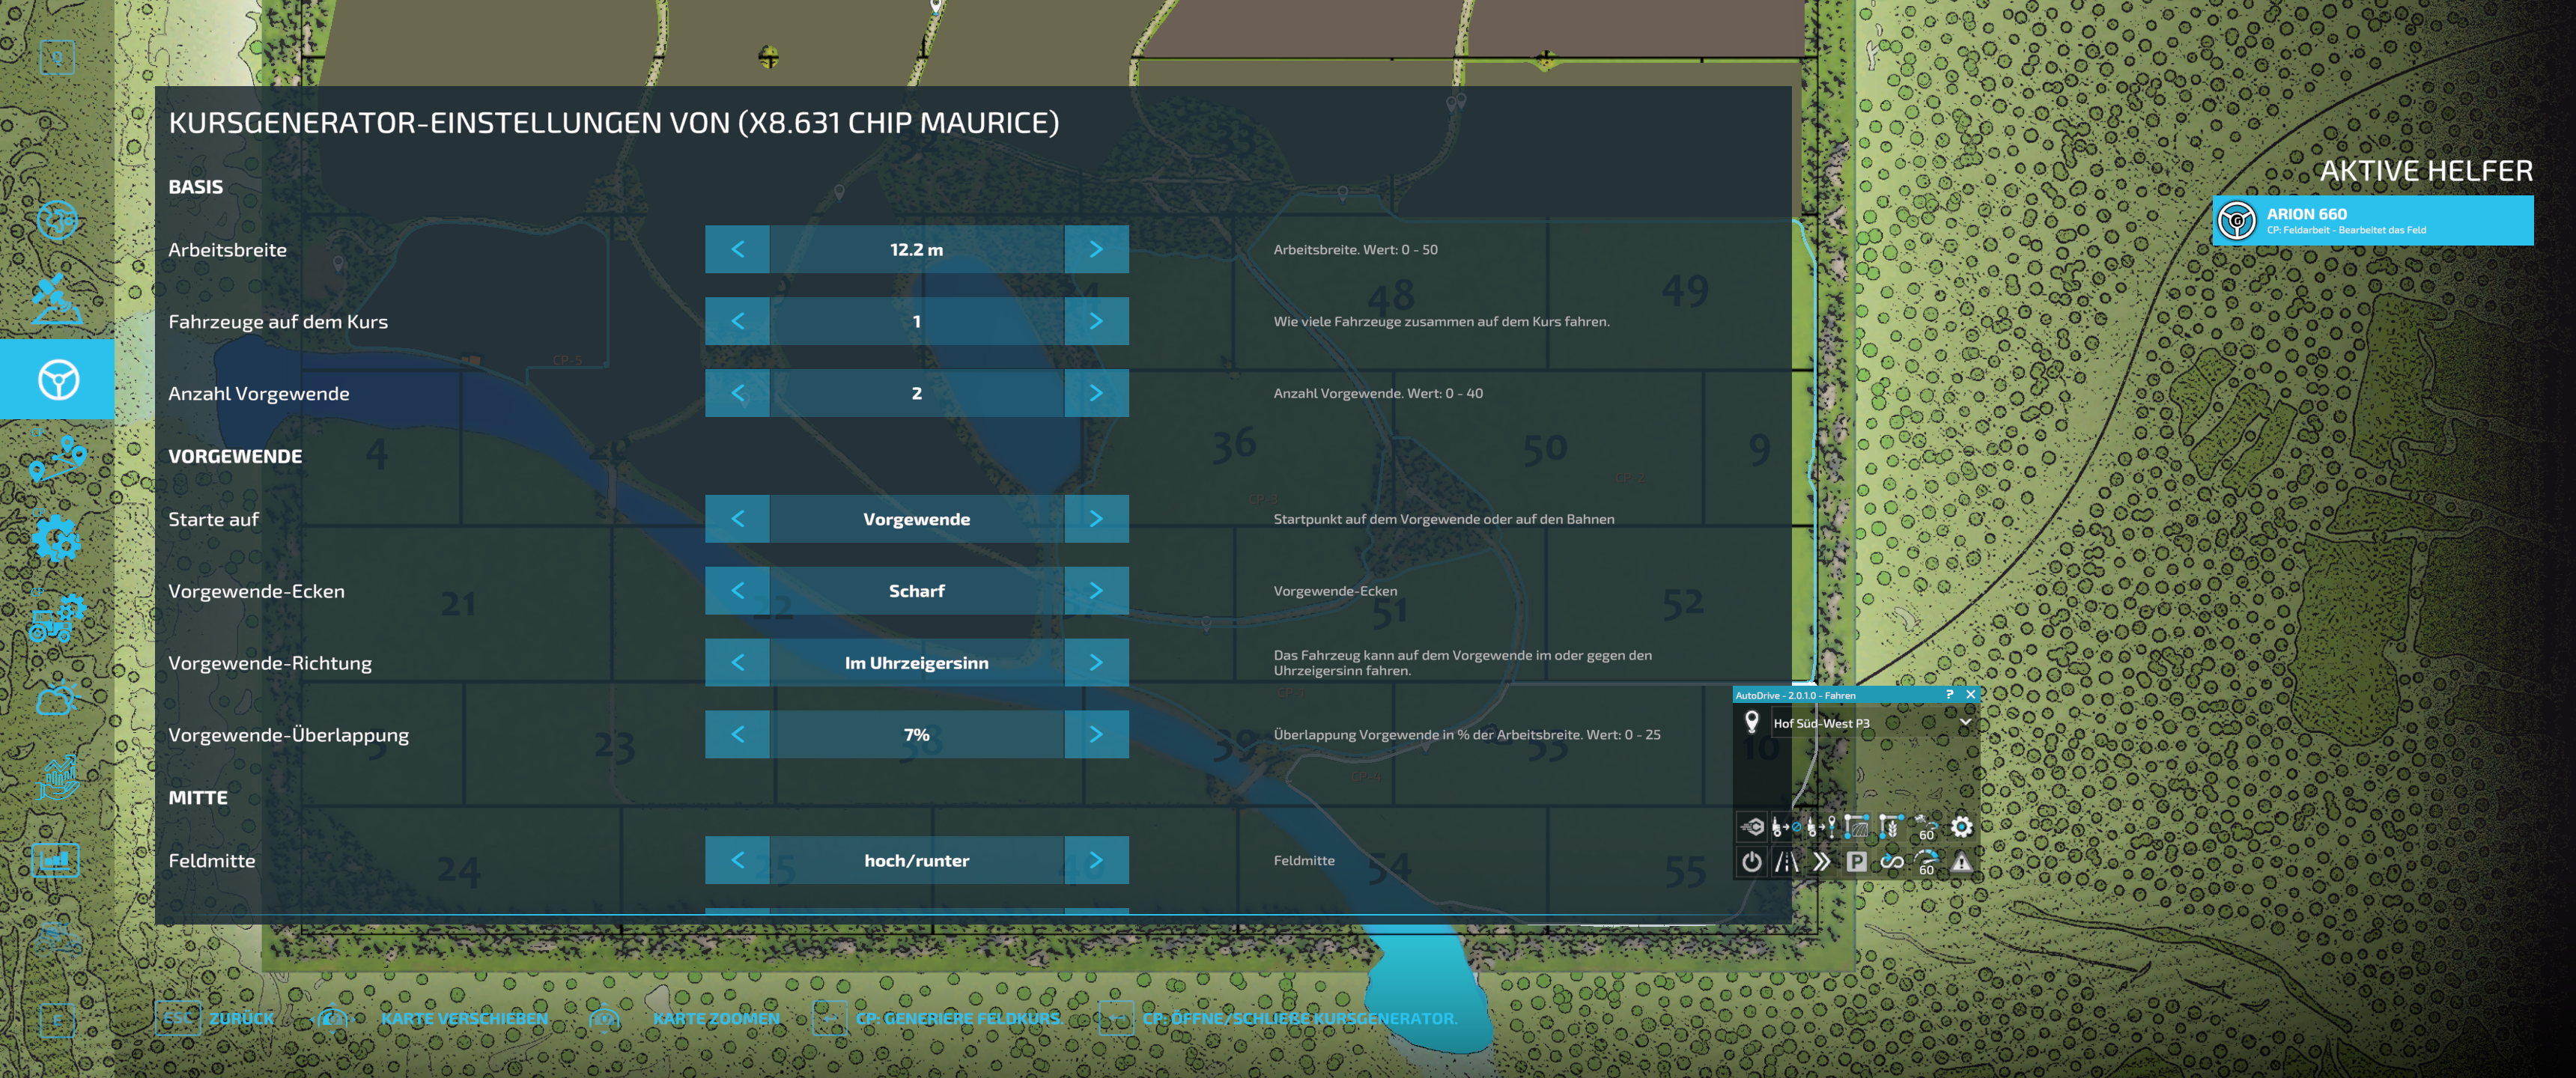
Task: Click ZURÜCK to go back
Action: click(x=241, y=1018)
